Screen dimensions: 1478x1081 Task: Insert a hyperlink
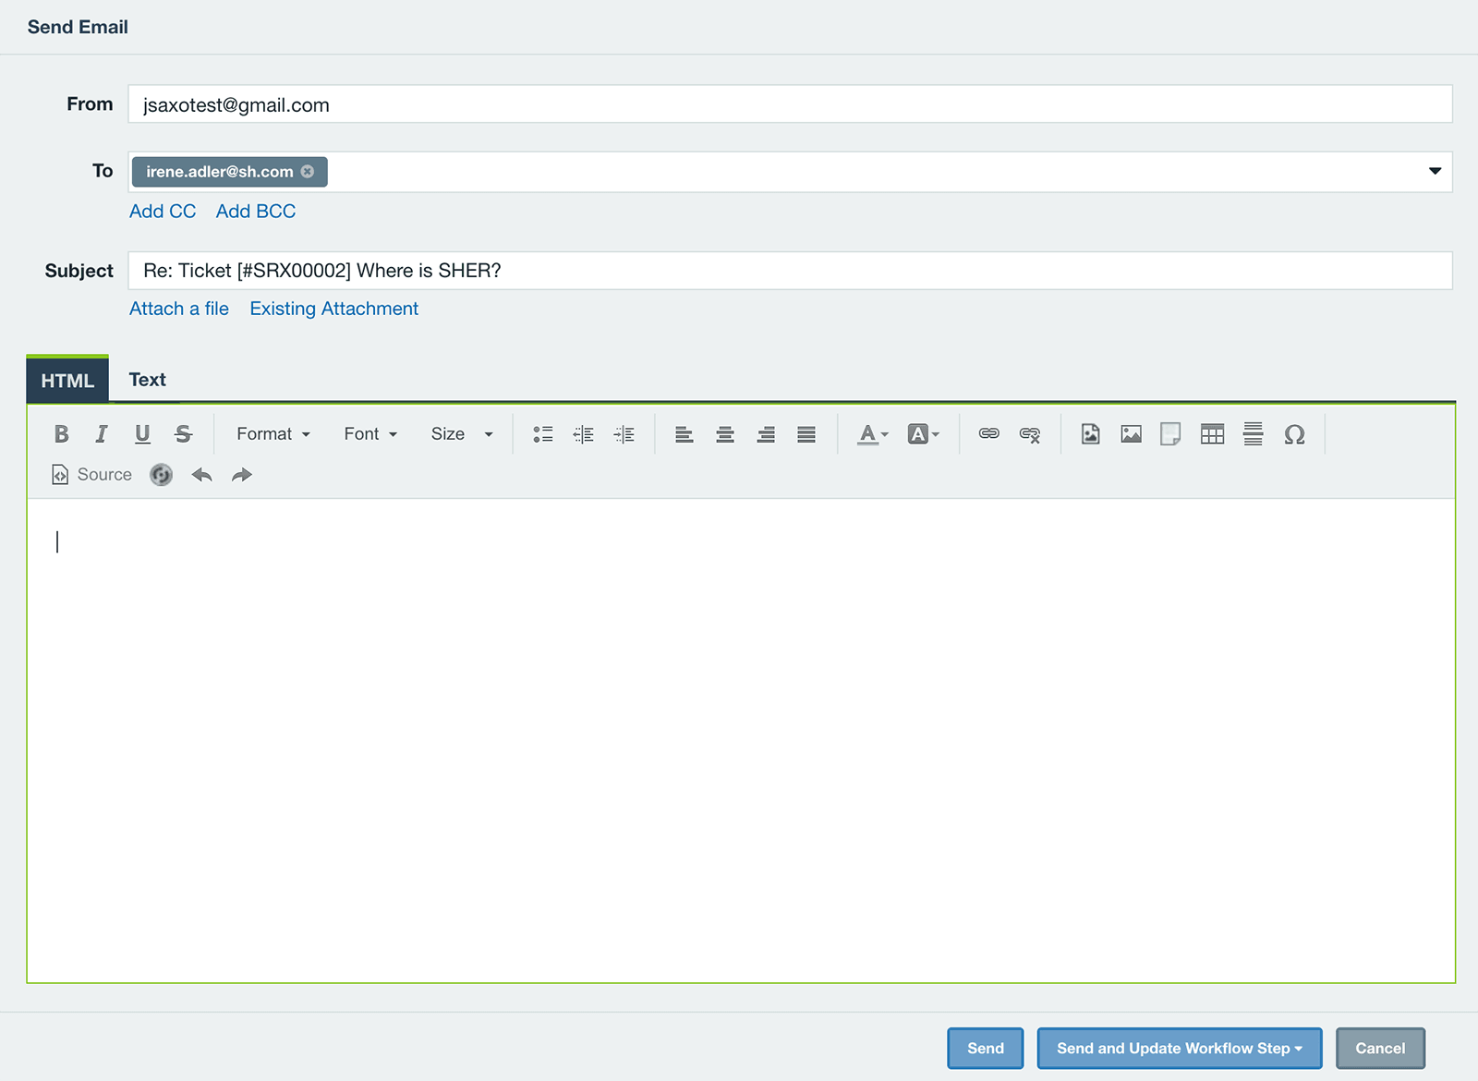[x=989, y=434]
